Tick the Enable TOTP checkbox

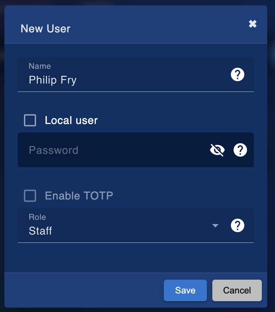tap(30, 196)
